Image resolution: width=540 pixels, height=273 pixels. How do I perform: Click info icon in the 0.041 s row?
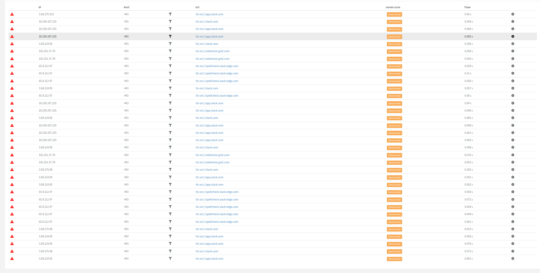(x=513, y=177)
